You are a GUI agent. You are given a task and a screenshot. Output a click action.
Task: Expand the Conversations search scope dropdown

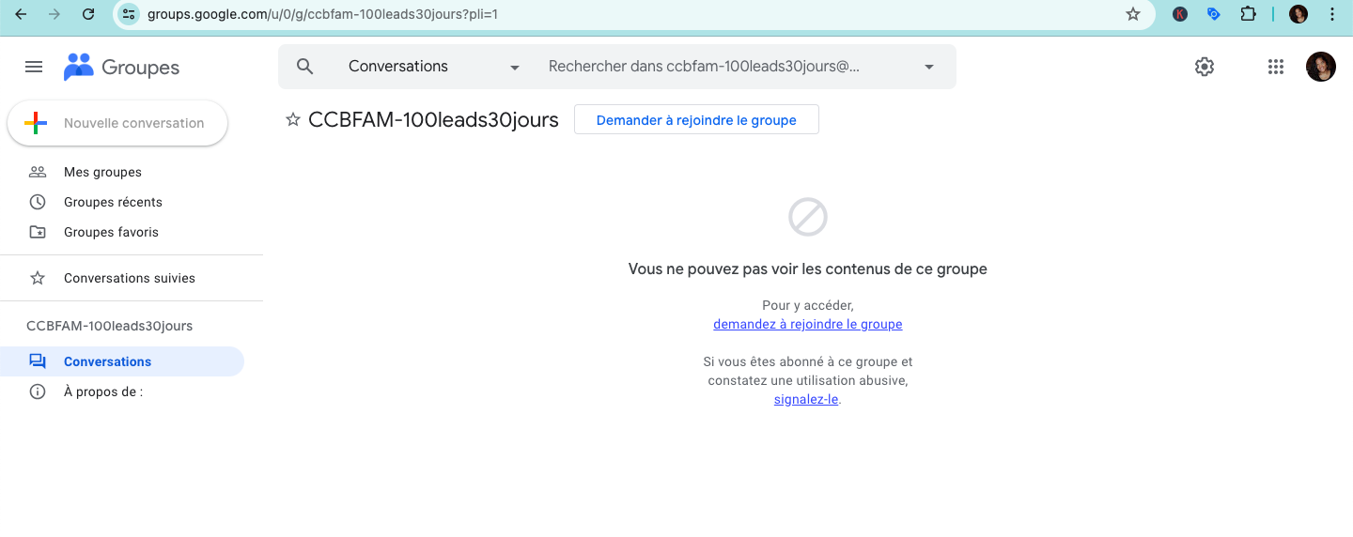pyautogui.click(x=514, y=68)
